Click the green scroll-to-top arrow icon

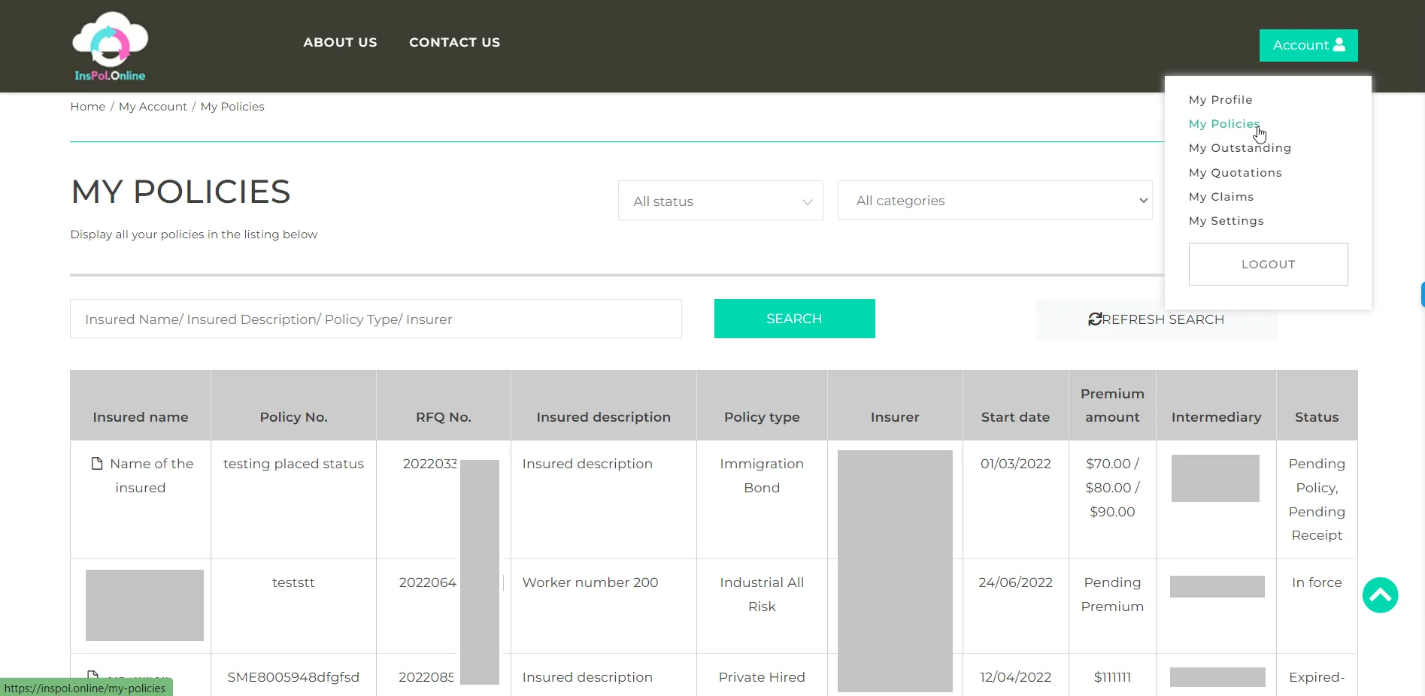1380,595
